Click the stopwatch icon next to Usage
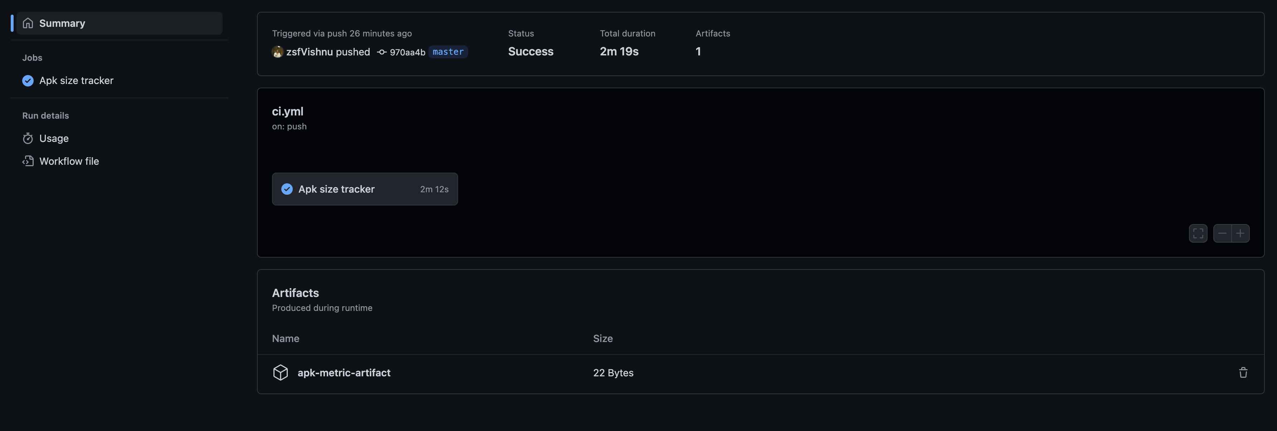 (28, 139)
